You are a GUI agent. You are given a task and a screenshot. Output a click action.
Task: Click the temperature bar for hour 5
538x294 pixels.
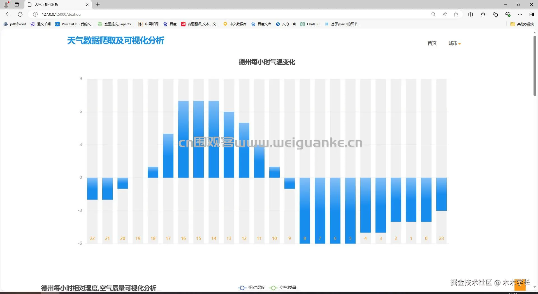pos(350,210)
